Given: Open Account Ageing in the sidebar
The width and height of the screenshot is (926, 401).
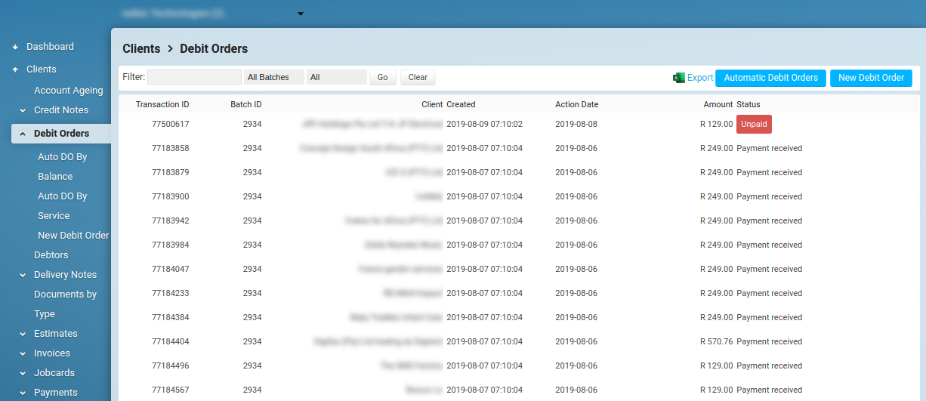Looking at the screenshot, I should coord(68,91).
